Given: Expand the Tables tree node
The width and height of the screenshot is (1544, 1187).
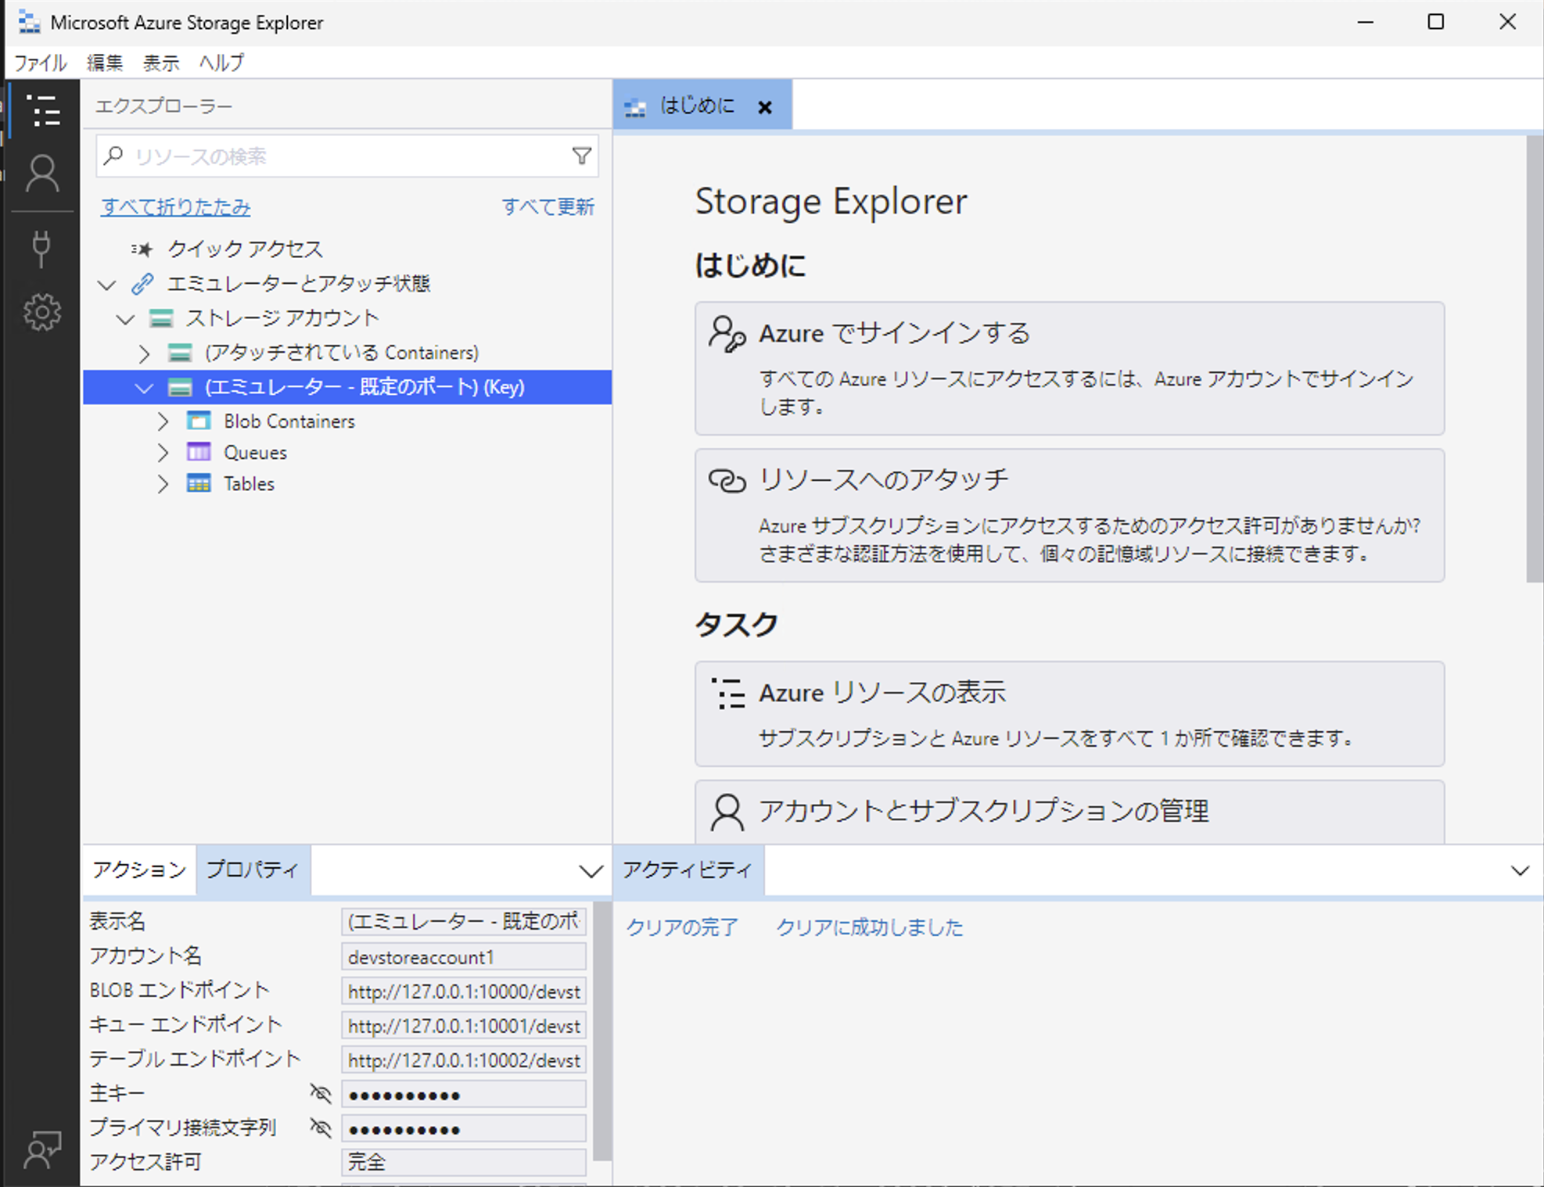Looking at the screenshot, I should pyautogui.click(x=163, y=484).
